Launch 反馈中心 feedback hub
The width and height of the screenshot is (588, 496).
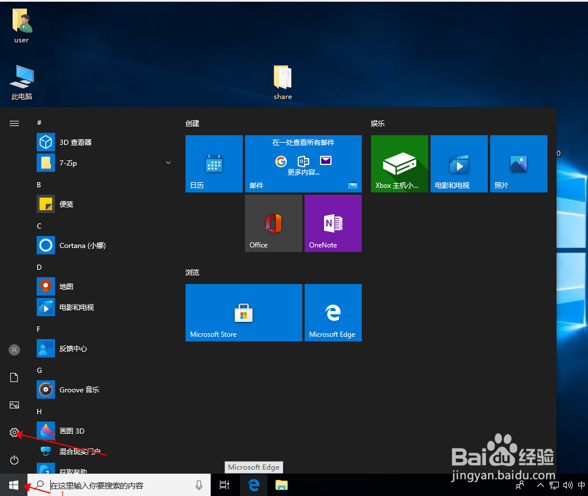[104, 349]
